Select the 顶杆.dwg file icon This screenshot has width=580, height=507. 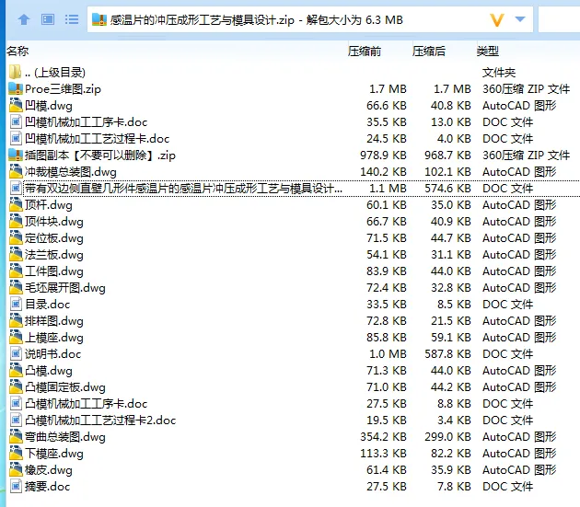coord(16,205)
